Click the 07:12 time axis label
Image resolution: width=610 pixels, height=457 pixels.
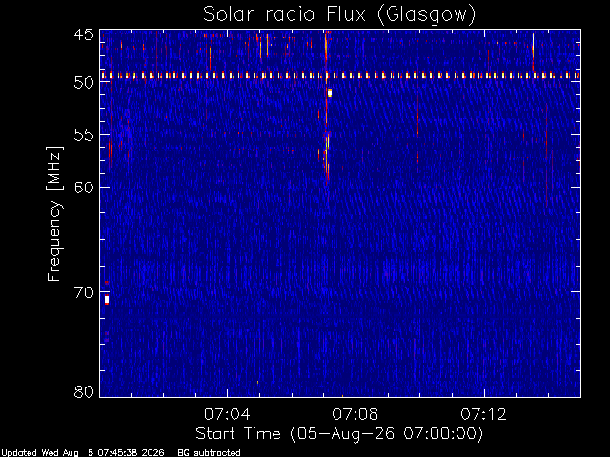pyautogui.click(x=483, y=414)
